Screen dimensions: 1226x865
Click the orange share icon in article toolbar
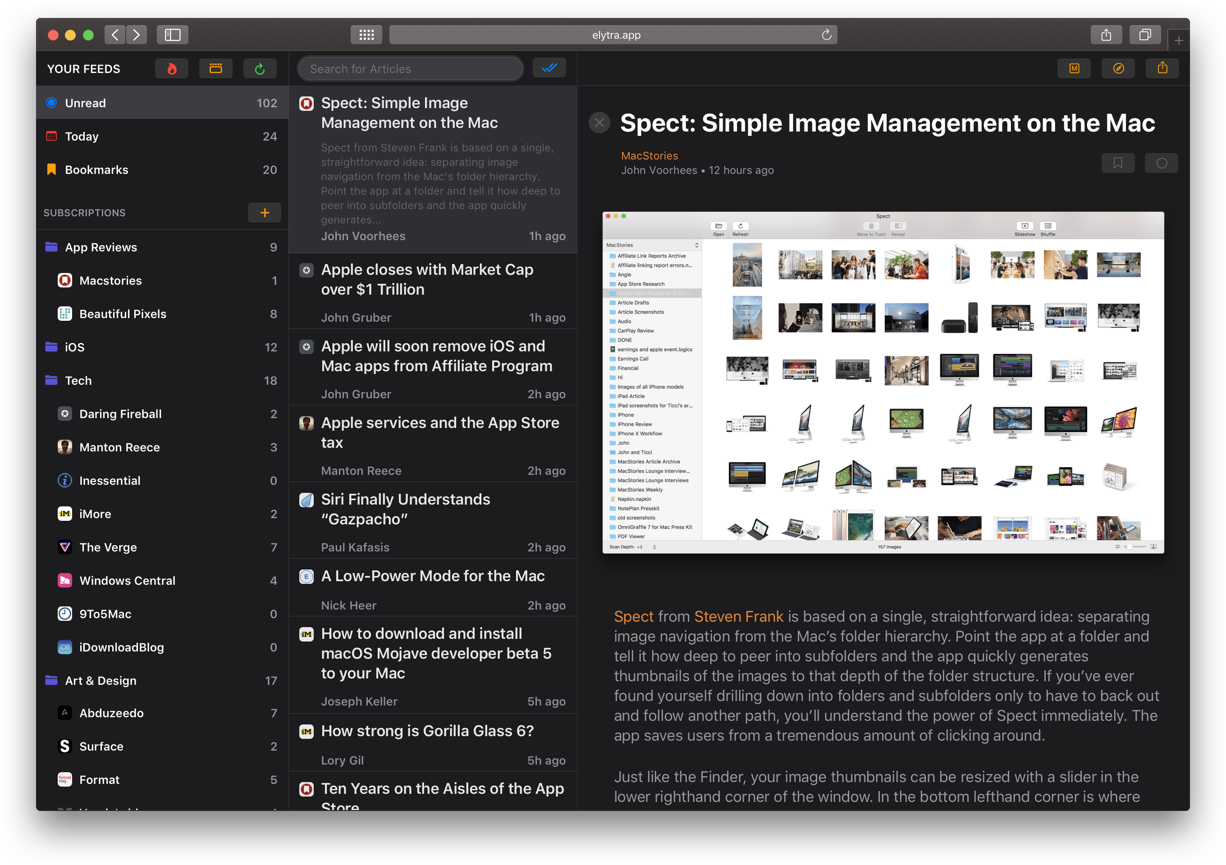tap(1162, 68)
